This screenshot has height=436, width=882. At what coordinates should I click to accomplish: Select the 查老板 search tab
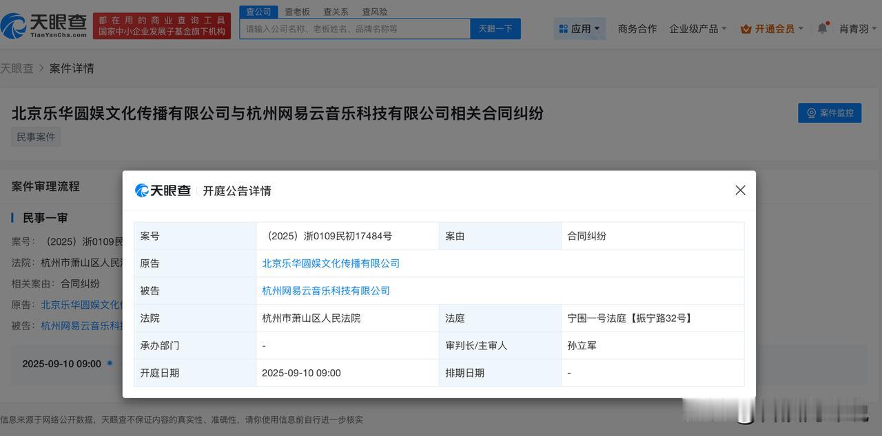click(x=297, y=12)
